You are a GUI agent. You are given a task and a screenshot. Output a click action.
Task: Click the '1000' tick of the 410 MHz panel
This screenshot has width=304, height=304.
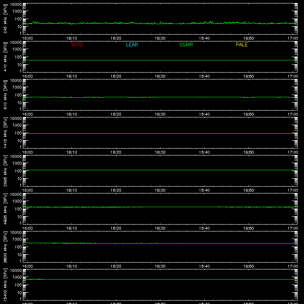pyautogui.click(x=17, y=49)
